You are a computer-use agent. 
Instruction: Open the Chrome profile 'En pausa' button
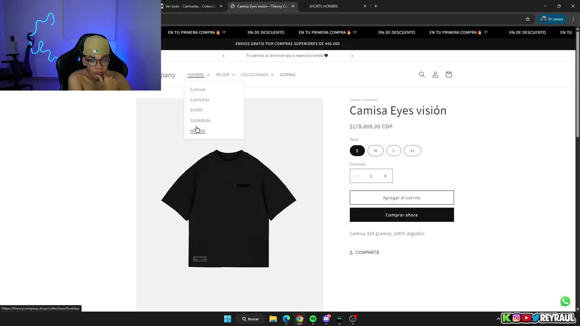pos(552,19)
